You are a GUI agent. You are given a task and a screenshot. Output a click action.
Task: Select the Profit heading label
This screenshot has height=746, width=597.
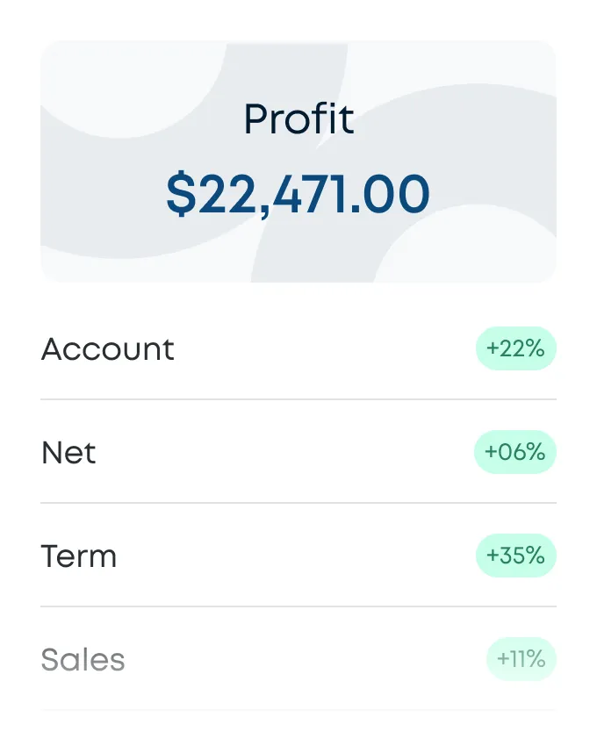[298, 118]
